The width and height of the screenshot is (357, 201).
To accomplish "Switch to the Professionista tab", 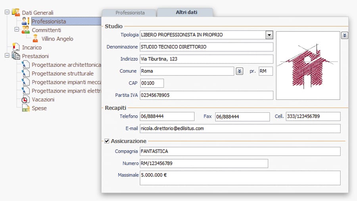I will 130,13.
